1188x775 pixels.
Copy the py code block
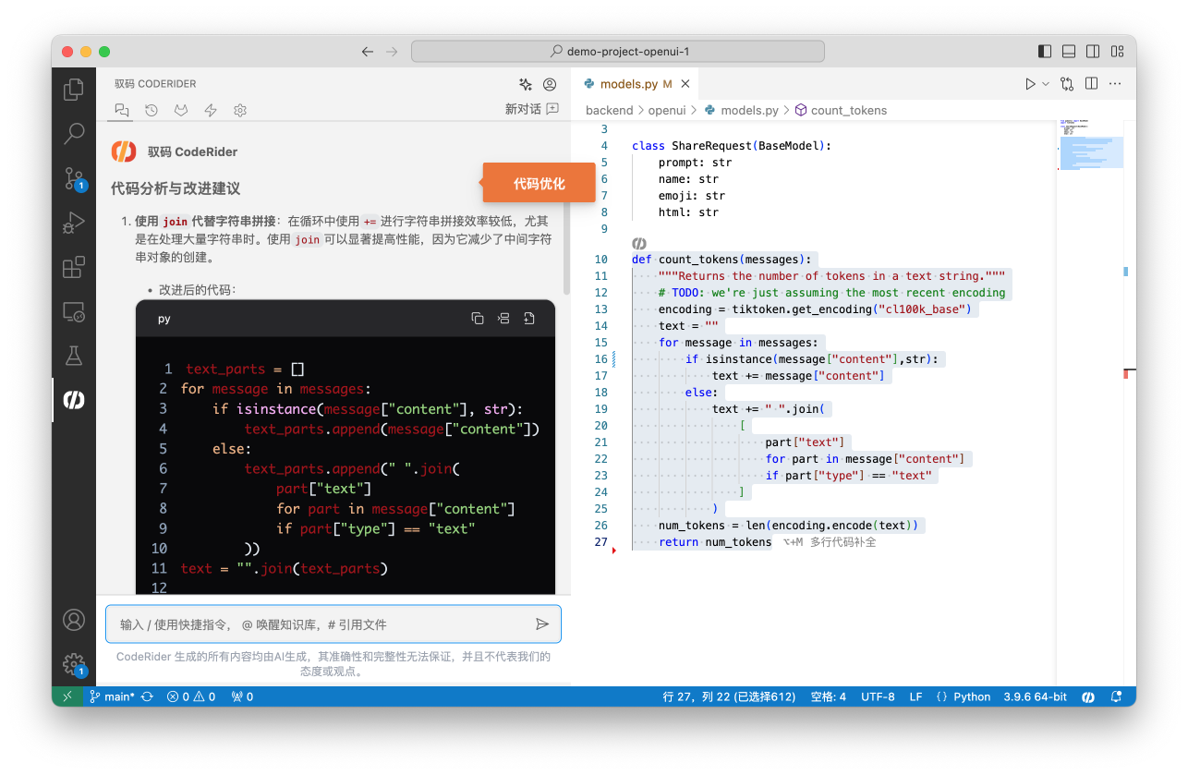coord(478,319)
